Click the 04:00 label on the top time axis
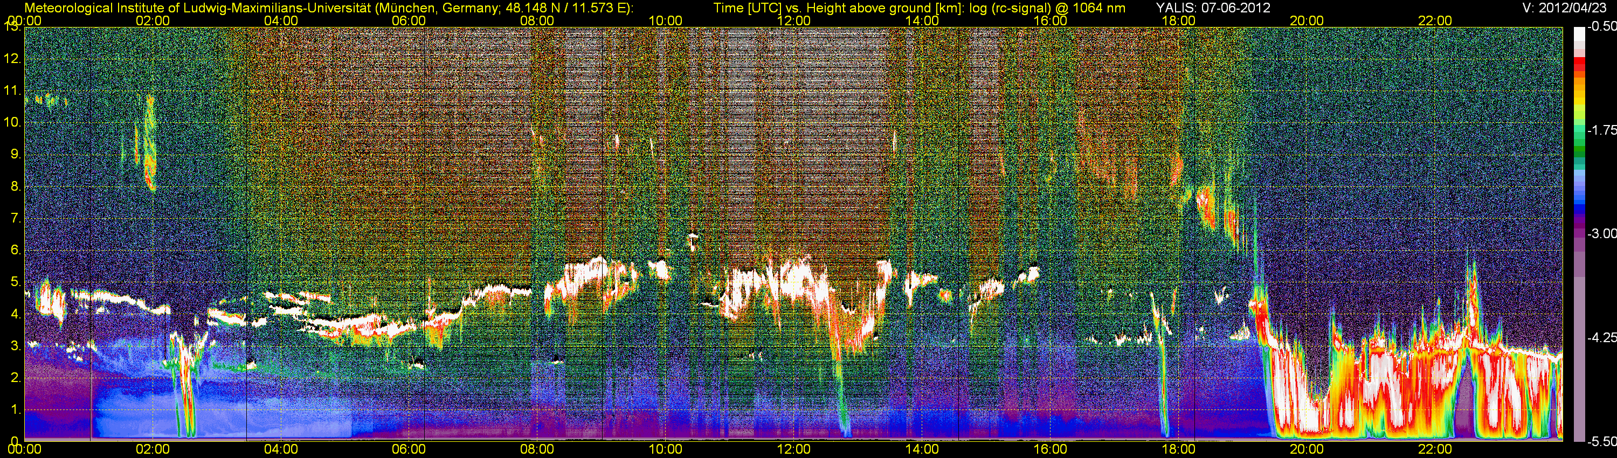This screenshot has height=458, width=1617. pos(281,20)
